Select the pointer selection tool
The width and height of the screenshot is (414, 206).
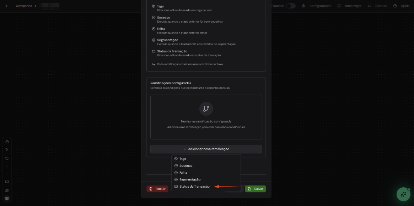(7, 149)
